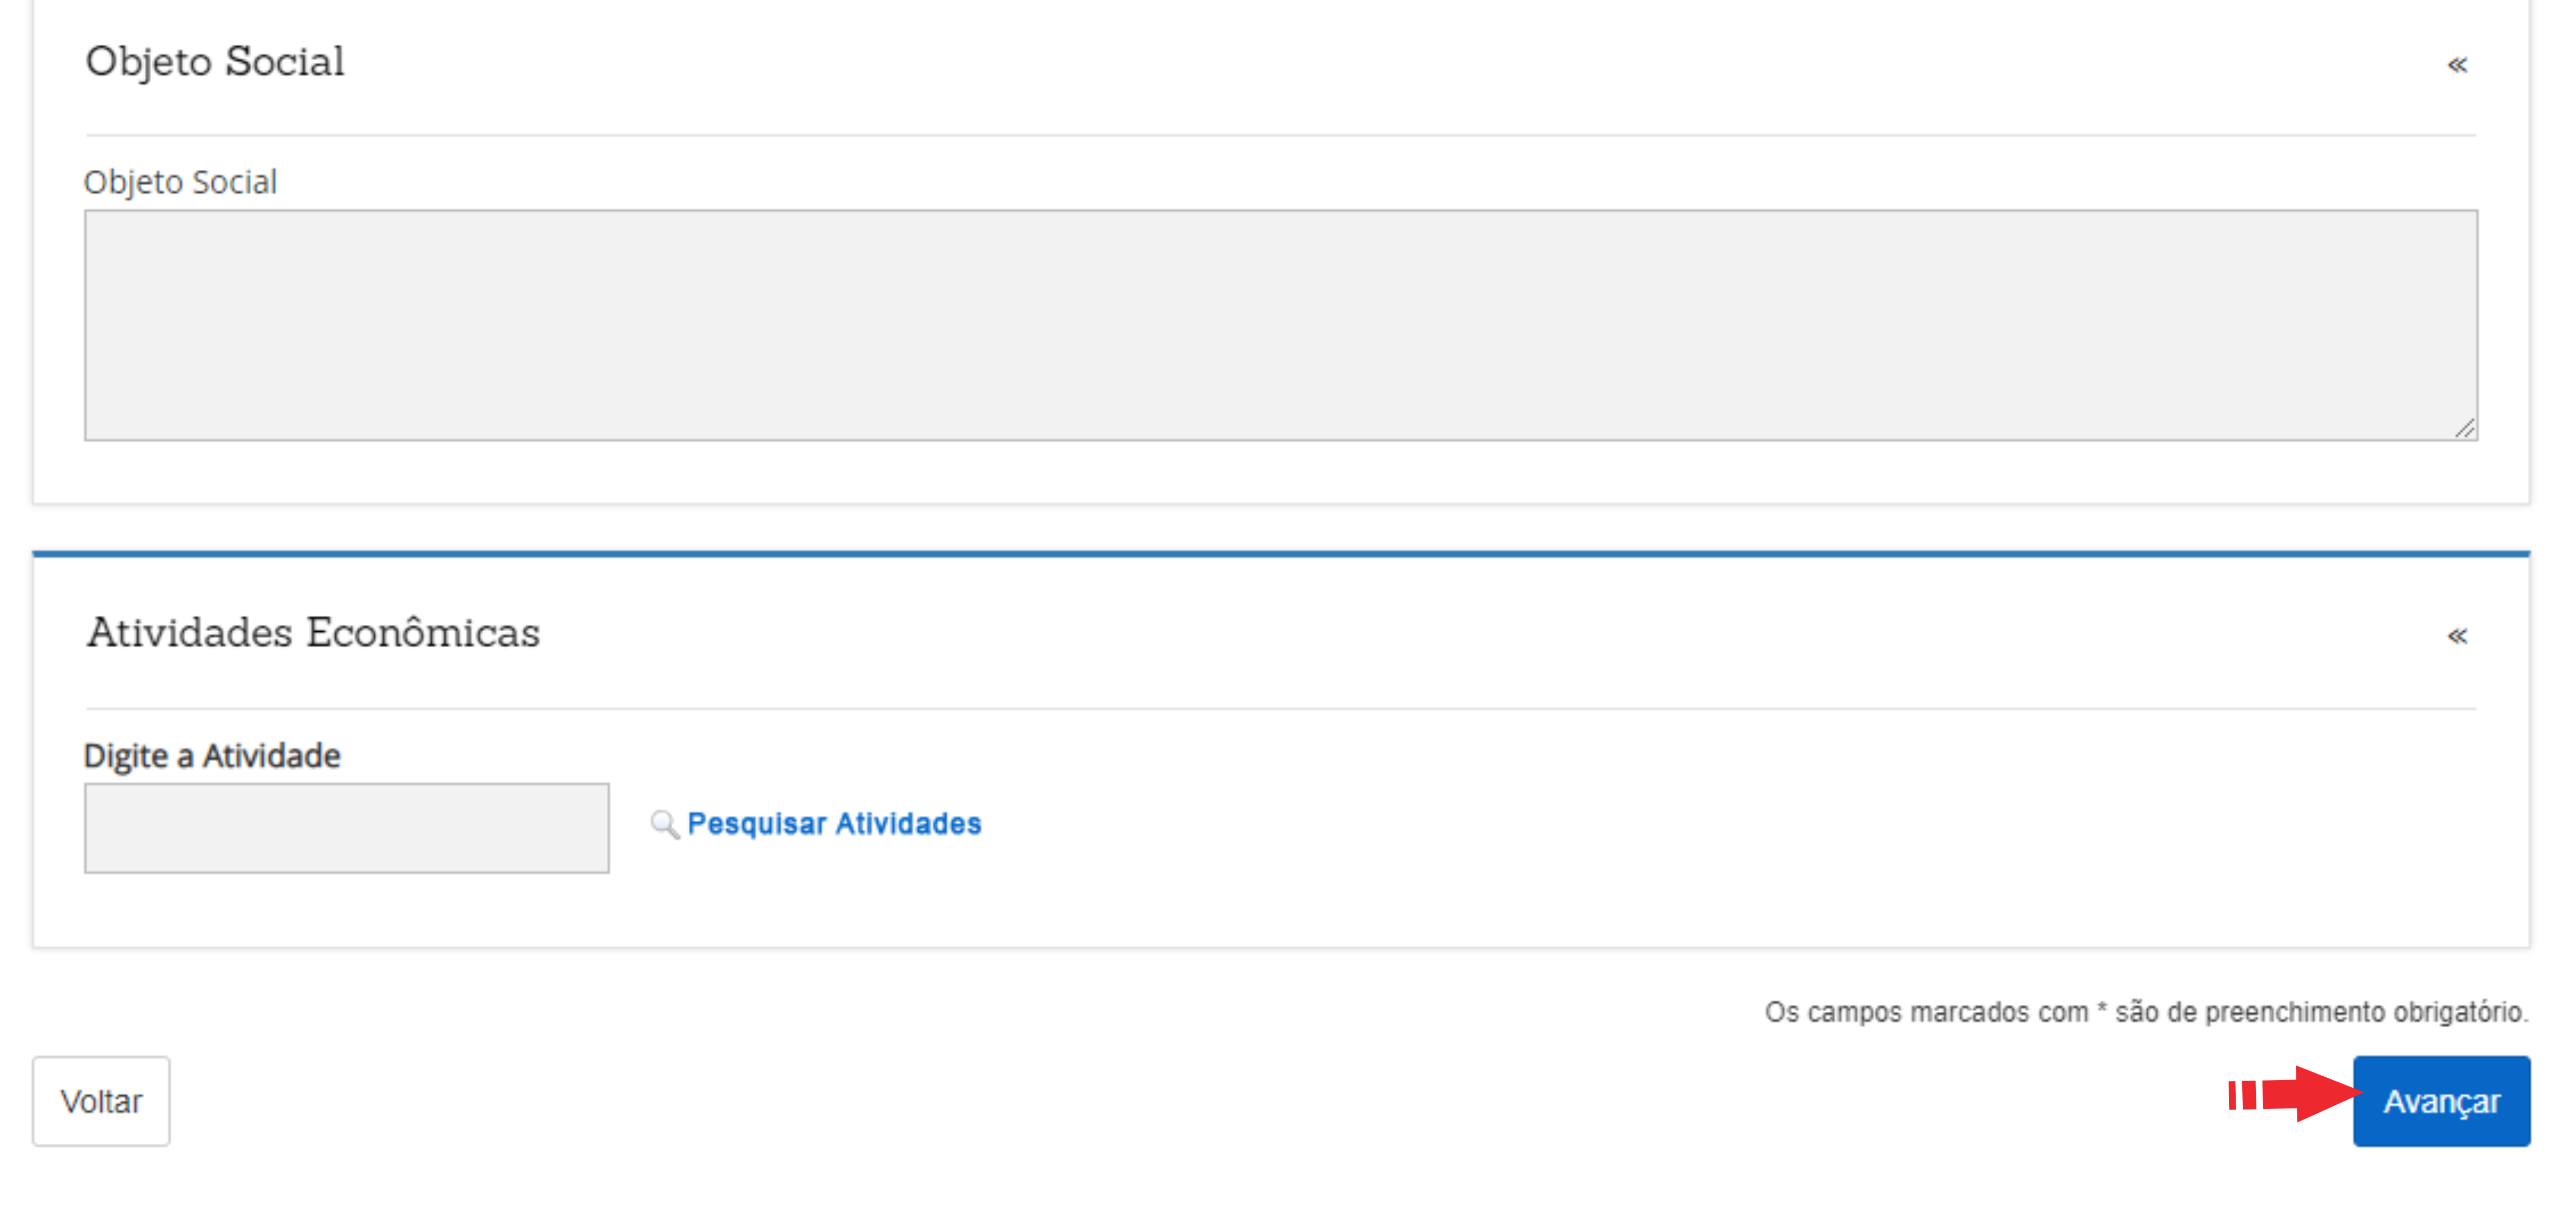Click the gray line under Objeto Social title
The height and width of the screenshot is (1222, 2576).
[1280, 135]
